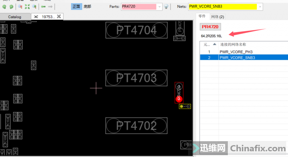The height and width of the screenshot is (157, 288).
Task: Click the PT4703 component on board
Action: coord(136,78)
